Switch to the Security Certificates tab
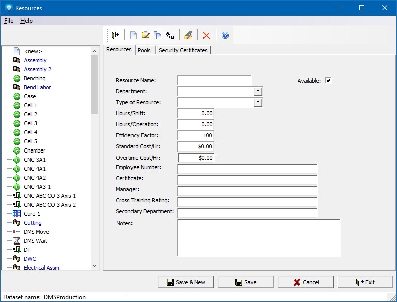 (x=183, y=50)
